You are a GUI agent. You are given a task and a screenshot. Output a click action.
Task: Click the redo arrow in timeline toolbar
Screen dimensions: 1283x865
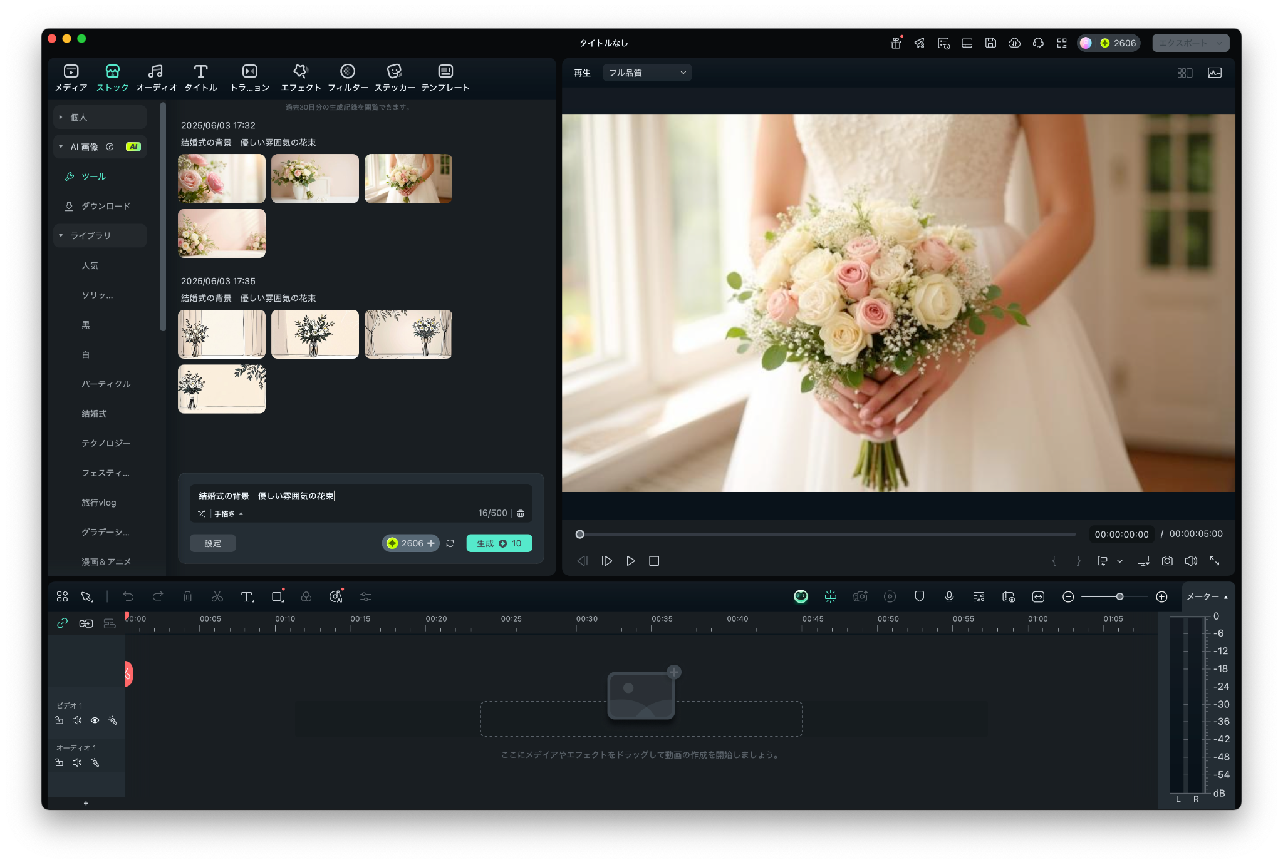[x=158, y=596]
